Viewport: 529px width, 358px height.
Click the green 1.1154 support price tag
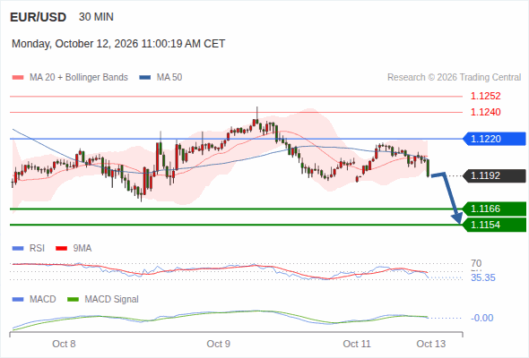[x=494, y=225]
